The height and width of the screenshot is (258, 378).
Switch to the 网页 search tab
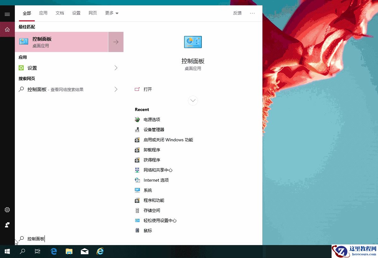point(93,13)
